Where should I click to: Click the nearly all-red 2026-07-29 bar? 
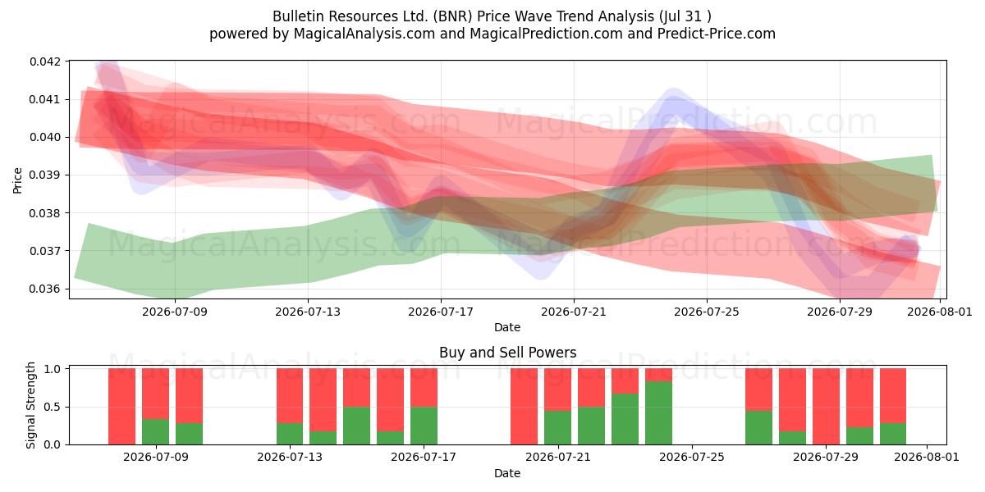(826, 407)
